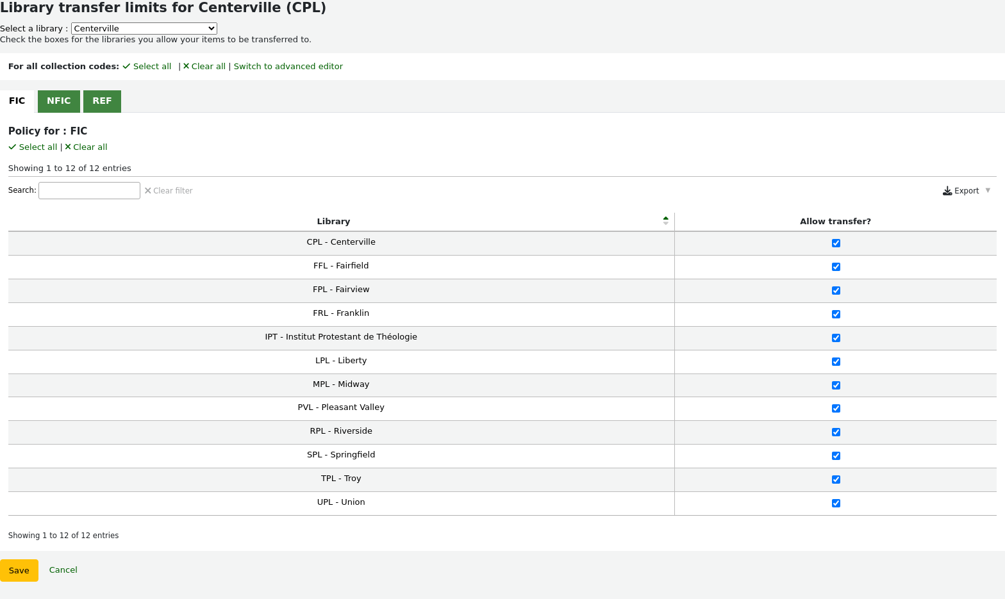This screenshot has width=1005, height=599.
Task: Uncheck the TPL - Troy transfer box
Action: 836,480
